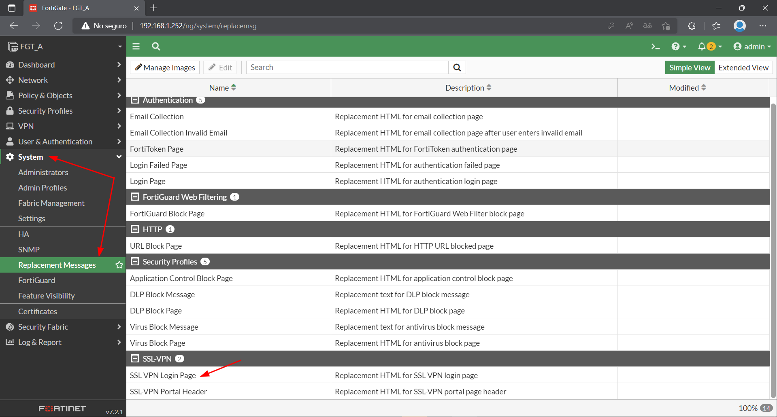Image resolution: width=777 pixels, height=417 pixels.
Task: Expand the Security Profiles sidebar menu
Action: pos(45,111)
